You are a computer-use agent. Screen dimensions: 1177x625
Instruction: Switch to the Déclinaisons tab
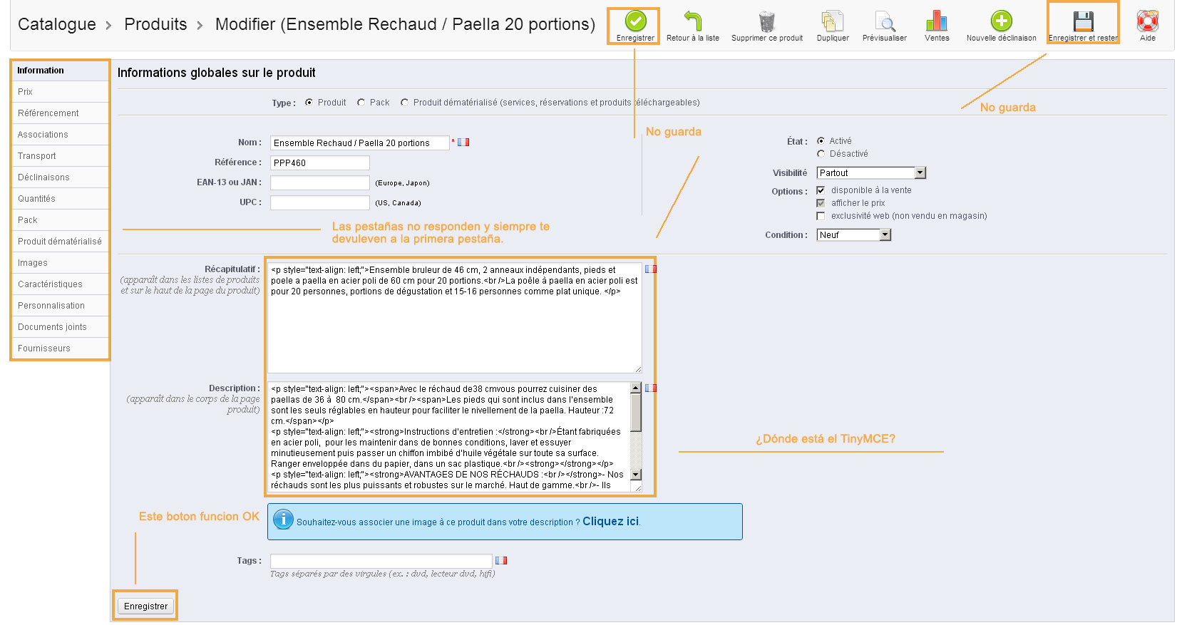pyautogui.click(x=60, y=177)
